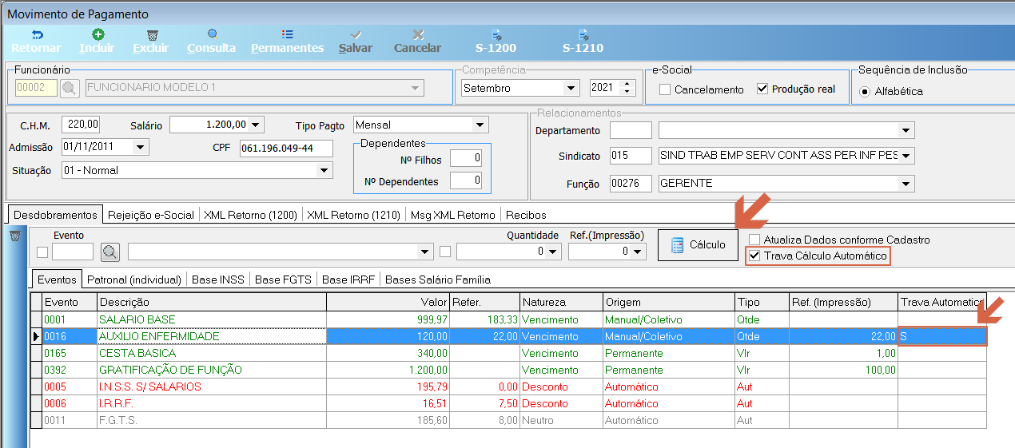Click the trash icon beside the Desdobramentos grid
The image size is (1015, 448).
coord(14,236)
